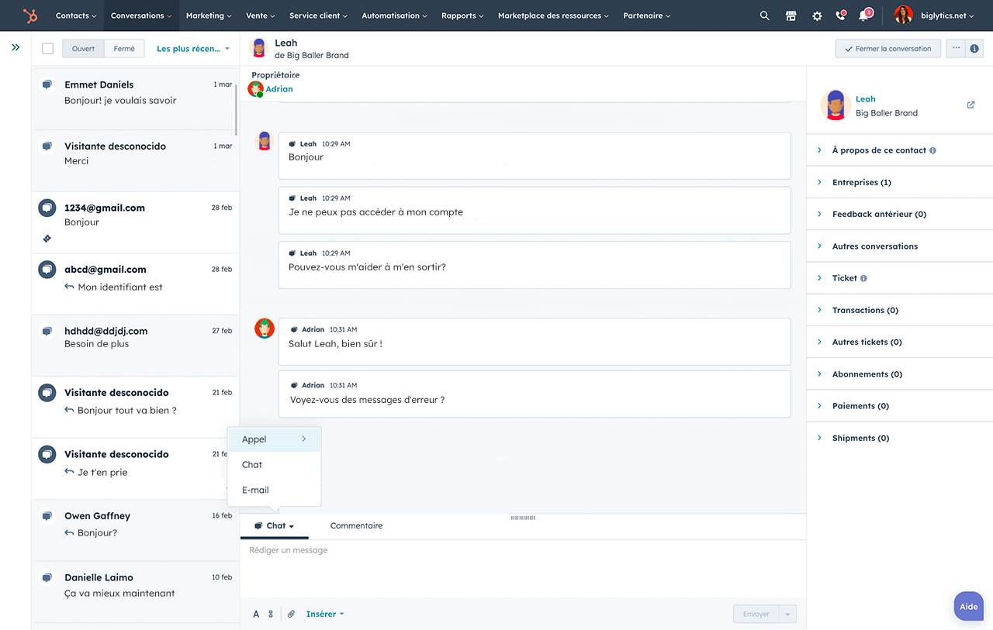Open the Les plus récents sort dropdown
993x630 pixels.
(x=193, y=49)
